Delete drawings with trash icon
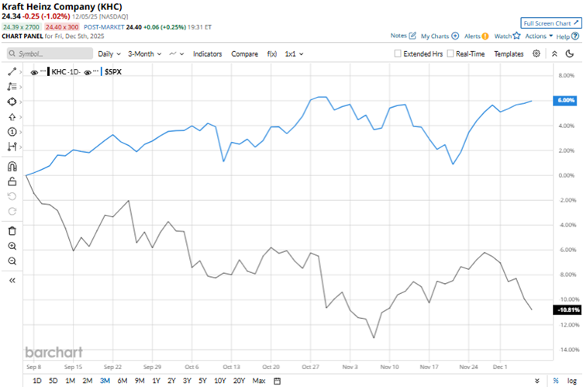 pyautogui.click(x=12, y=230)
